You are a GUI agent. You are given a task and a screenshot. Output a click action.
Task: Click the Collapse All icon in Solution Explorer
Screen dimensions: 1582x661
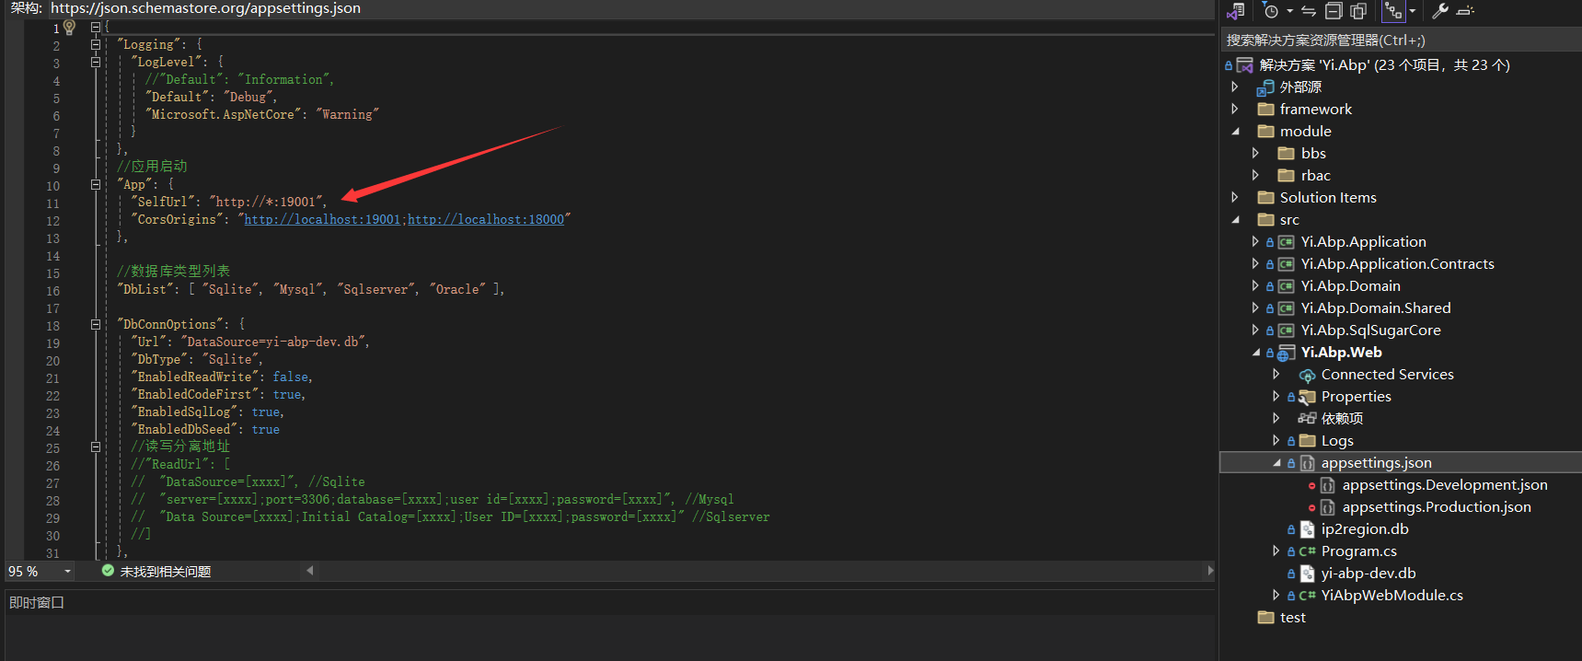click(x=1334, y=11)
